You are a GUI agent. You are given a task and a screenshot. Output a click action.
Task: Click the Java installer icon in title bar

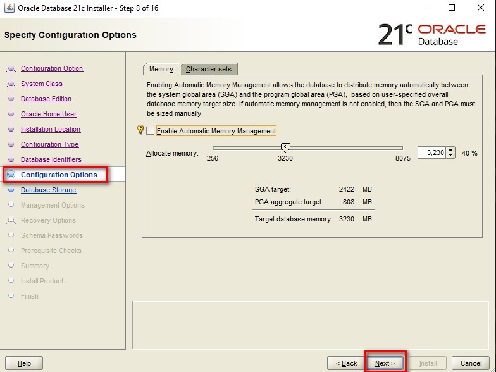[x=9, y=8]
